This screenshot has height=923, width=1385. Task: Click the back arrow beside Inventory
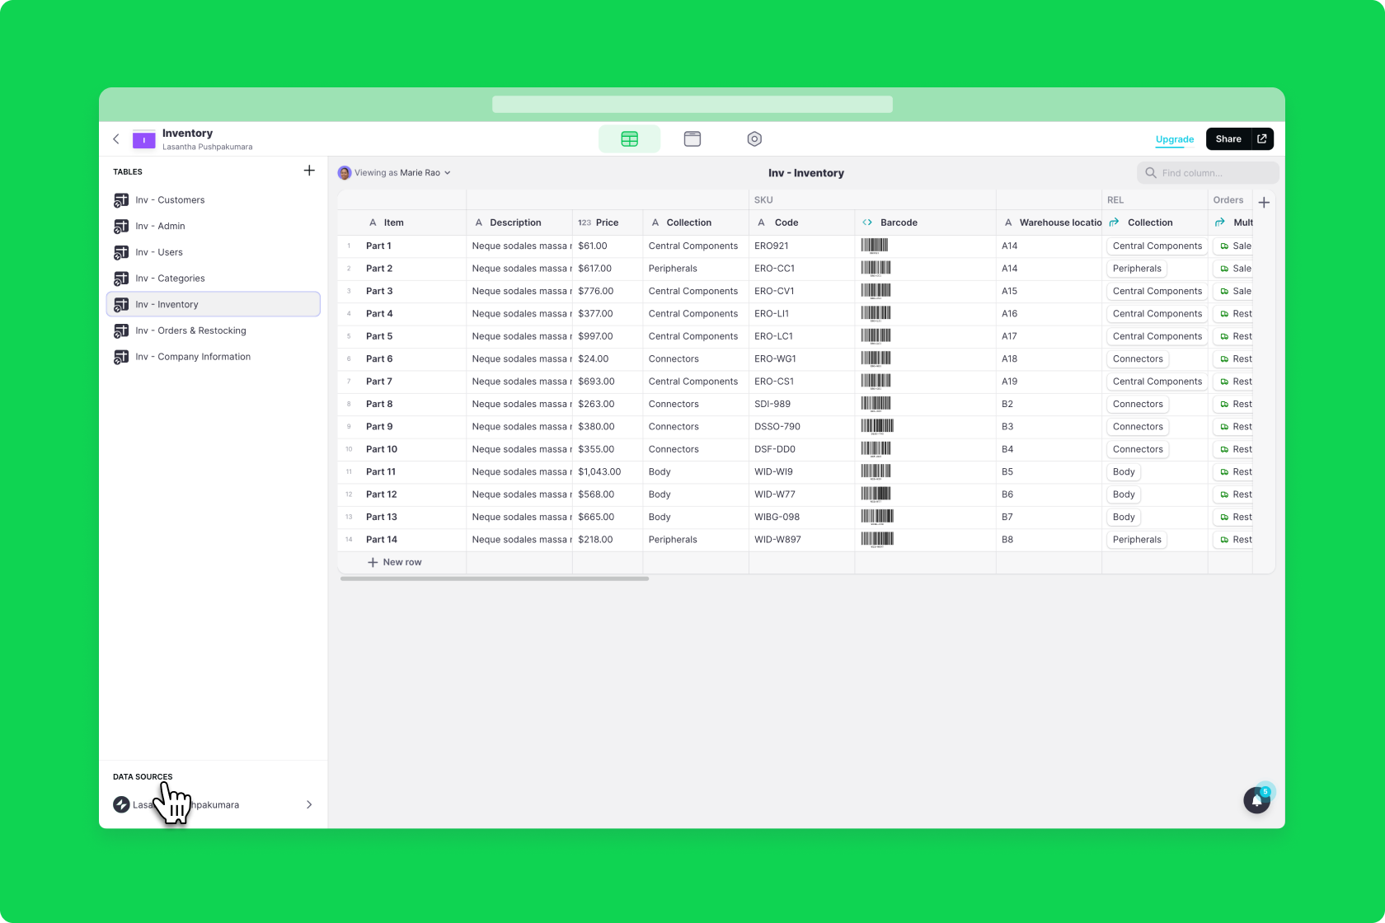click(116, 139)
